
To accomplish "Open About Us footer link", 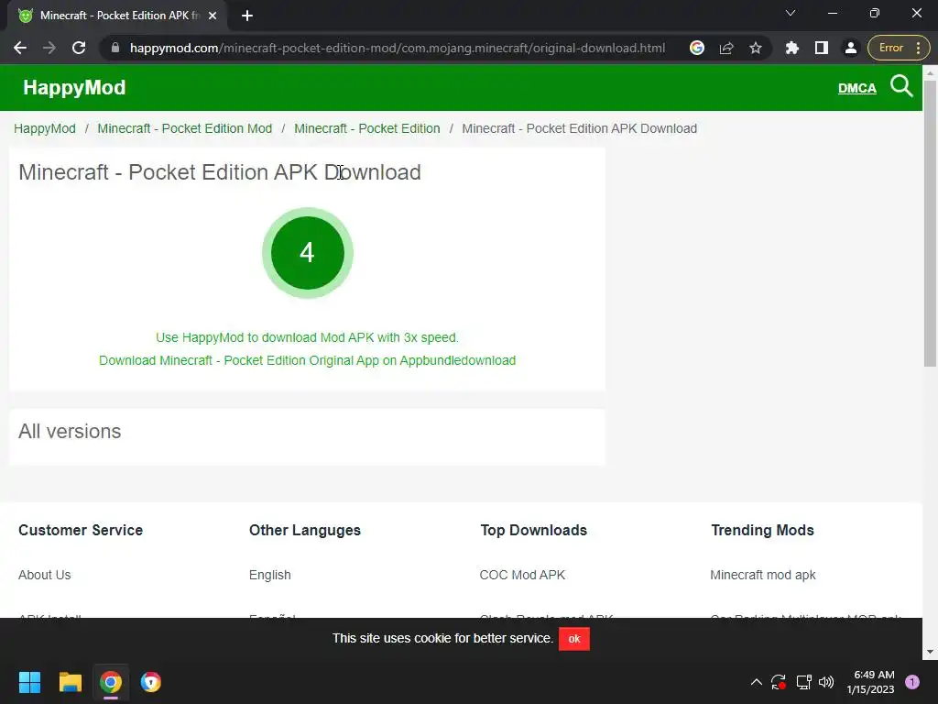I will coord(44,575).
